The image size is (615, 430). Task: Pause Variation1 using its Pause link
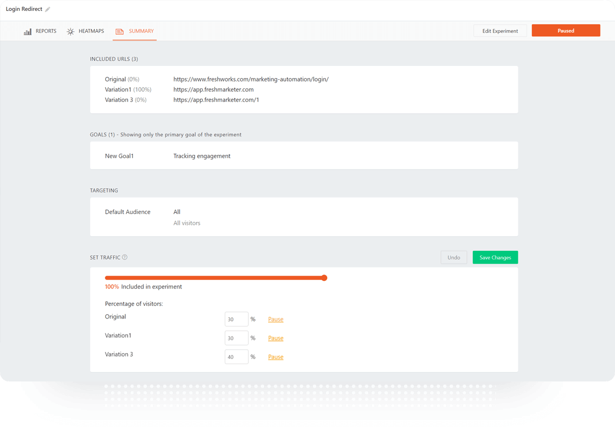coord(276,338)
